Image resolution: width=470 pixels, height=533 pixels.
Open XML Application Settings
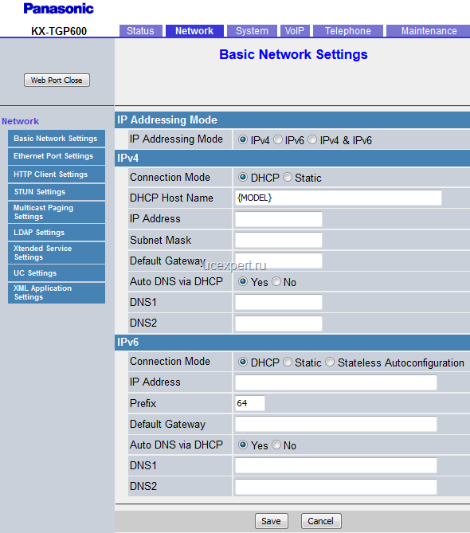(57, 292)
